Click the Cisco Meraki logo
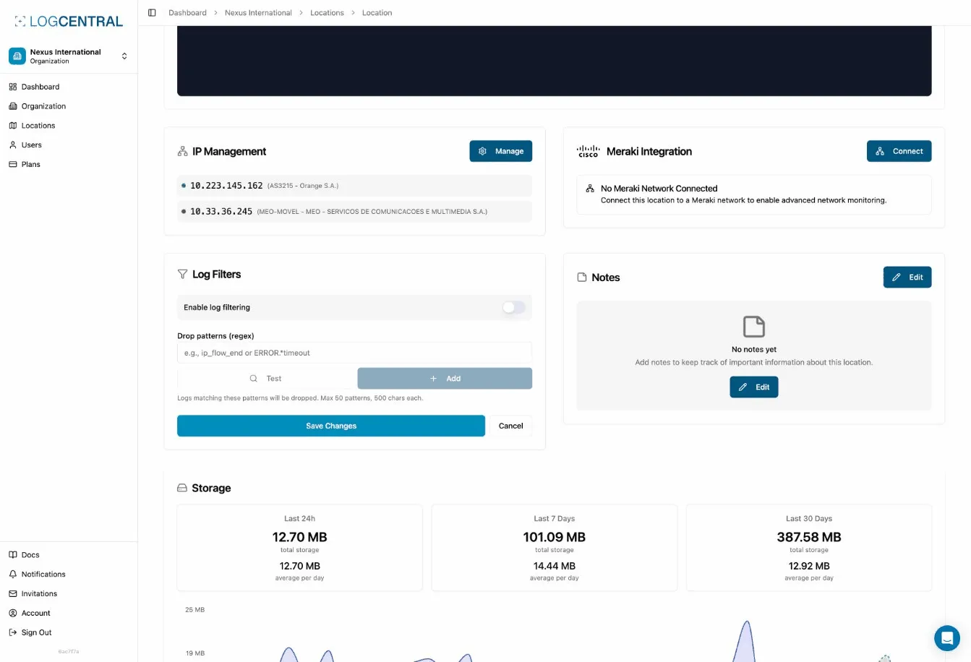 (x=588, y=152)
